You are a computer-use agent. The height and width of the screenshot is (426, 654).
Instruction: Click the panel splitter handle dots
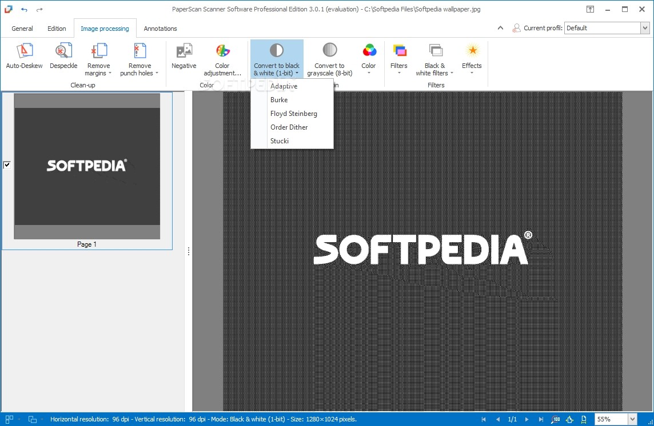pyautogui.click(x=189, y=251)
